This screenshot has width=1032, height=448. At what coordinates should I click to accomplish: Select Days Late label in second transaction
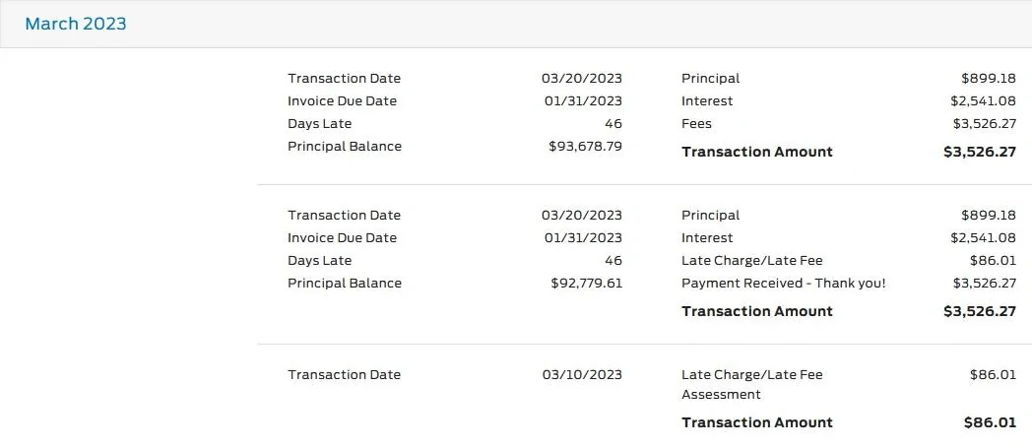coord(319,261)
